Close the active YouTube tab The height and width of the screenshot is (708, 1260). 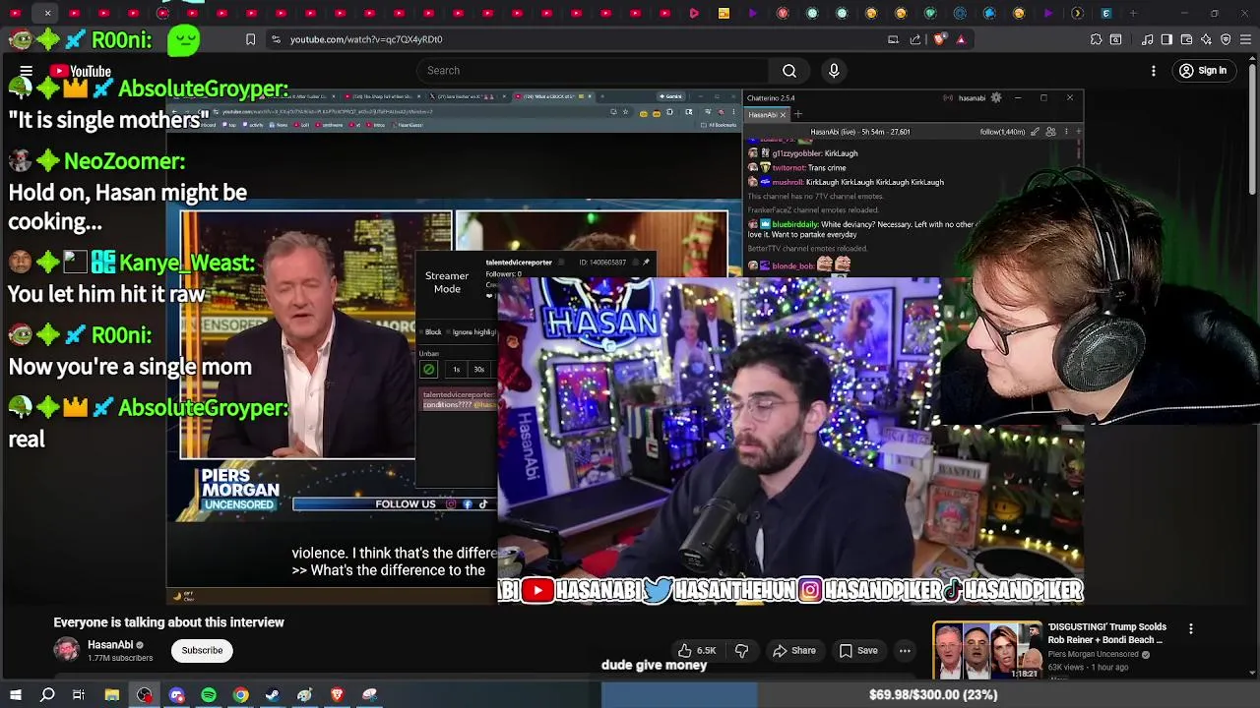tap(47, 14)
